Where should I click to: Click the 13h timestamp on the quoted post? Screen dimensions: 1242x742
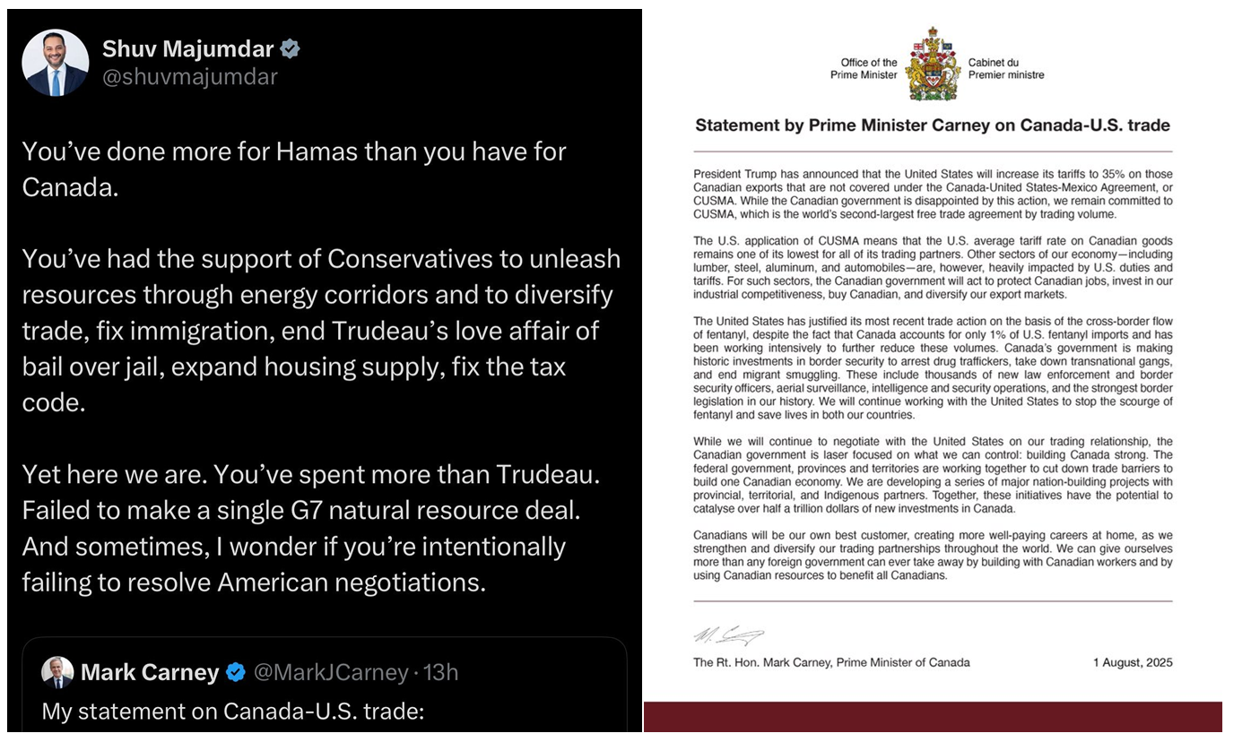pos(439,672)
